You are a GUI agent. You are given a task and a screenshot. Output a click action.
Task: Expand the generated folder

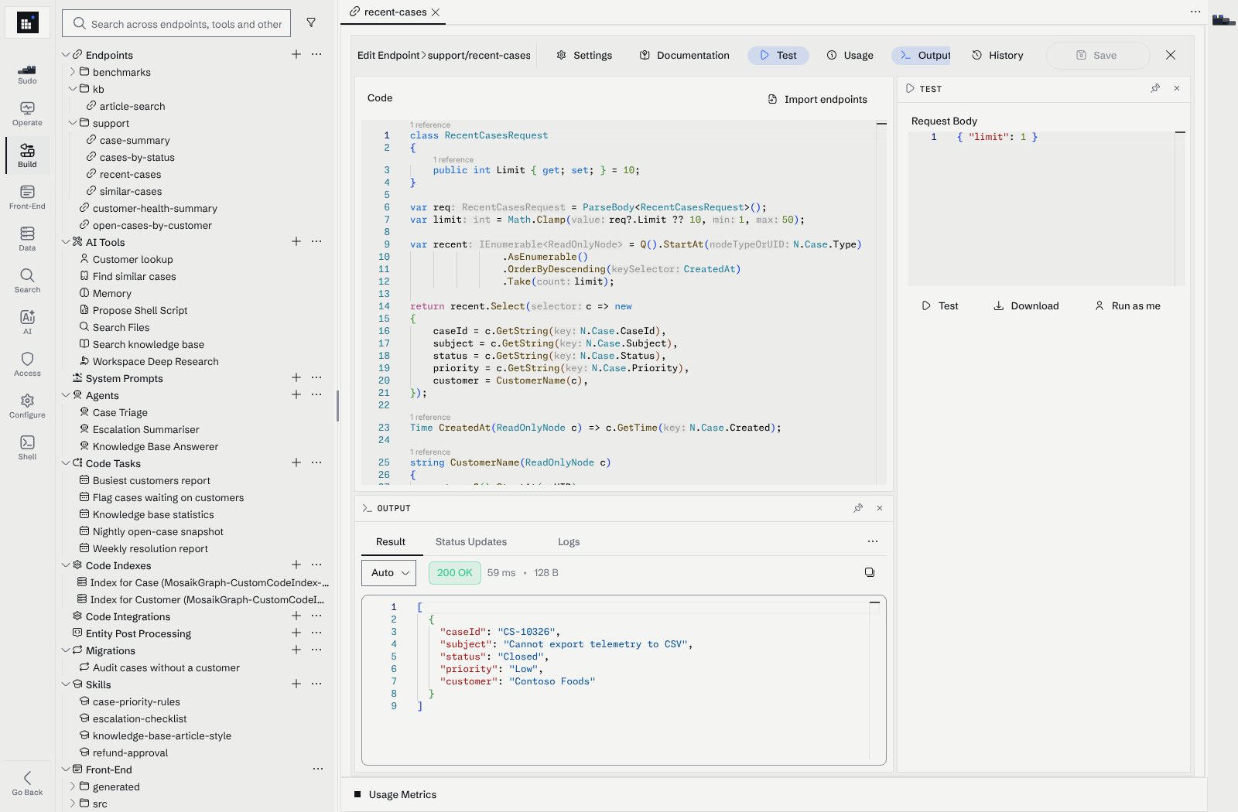tap(73, 786)
